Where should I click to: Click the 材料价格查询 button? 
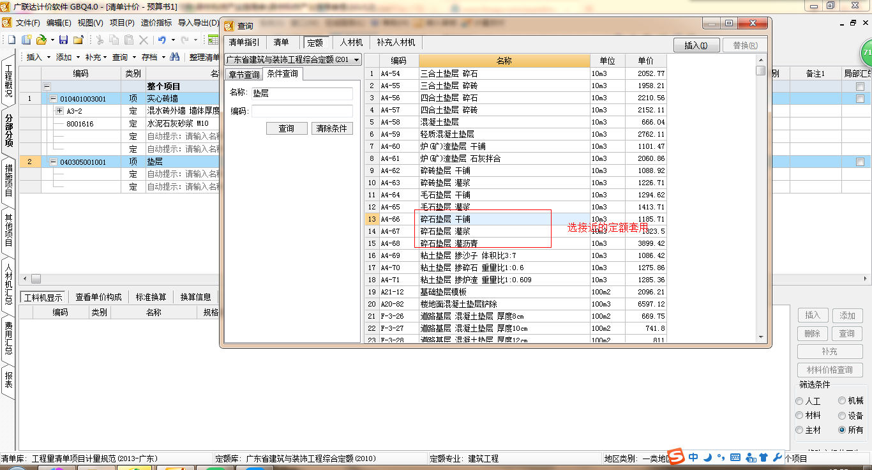pyautogui.click(x=830, y=370)
